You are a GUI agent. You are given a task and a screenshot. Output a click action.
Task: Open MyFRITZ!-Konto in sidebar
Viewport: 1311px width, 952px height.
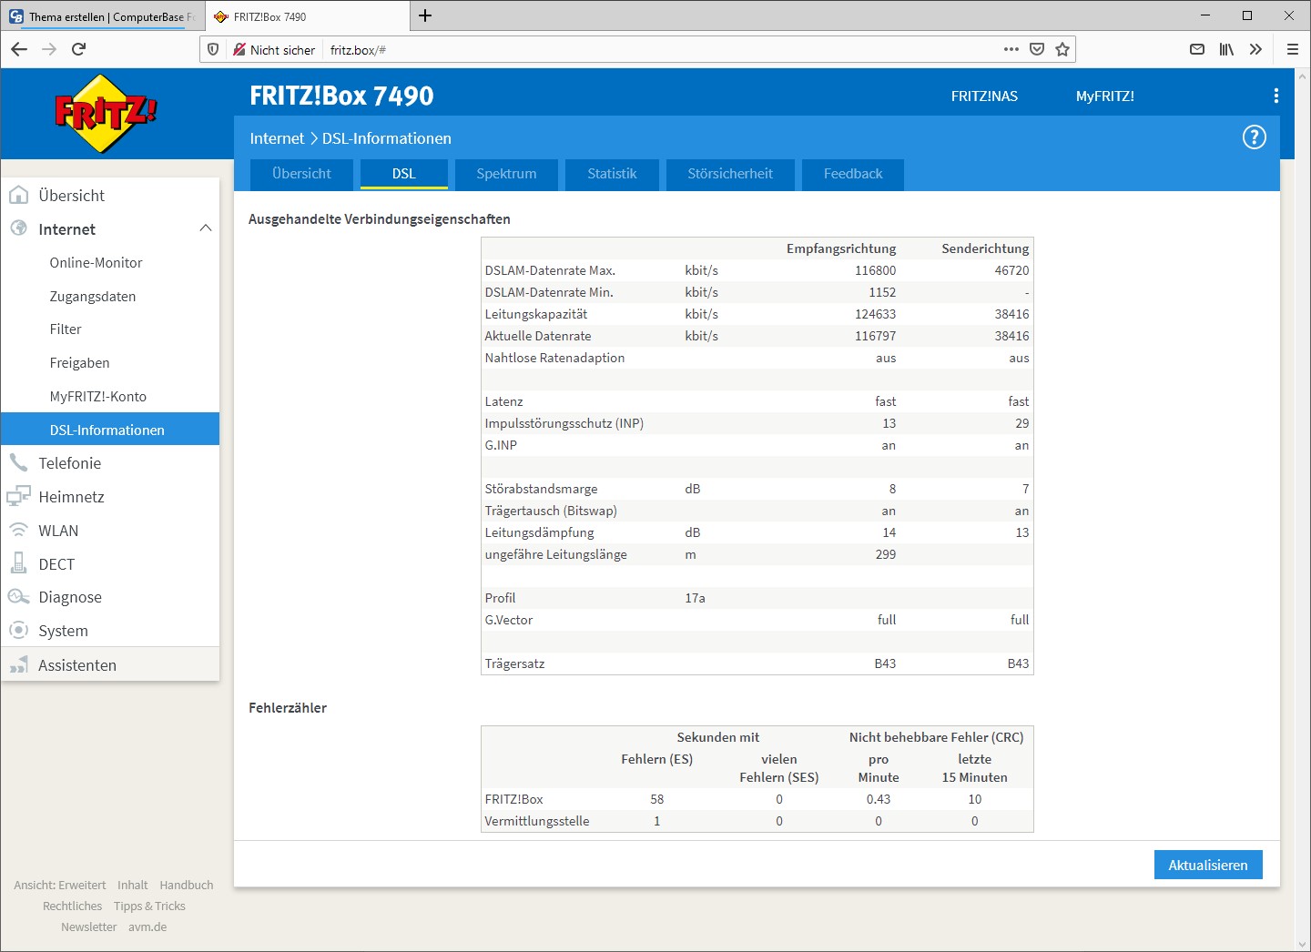[x=110, y=396]
